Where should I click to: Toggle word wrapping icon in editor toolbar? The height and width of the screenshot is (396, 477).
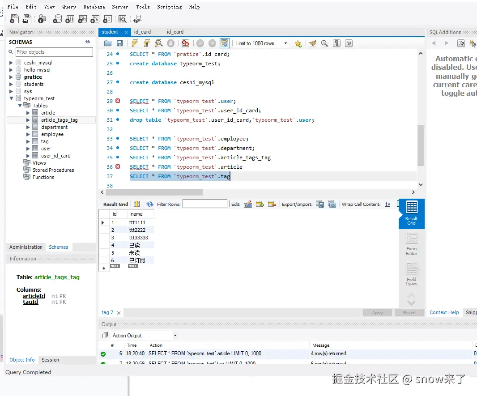coord(349,43)
